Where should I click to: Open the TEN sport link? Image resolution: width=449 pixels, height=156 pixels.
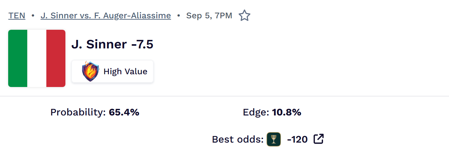pyautogui.click(x=17, y=15)
